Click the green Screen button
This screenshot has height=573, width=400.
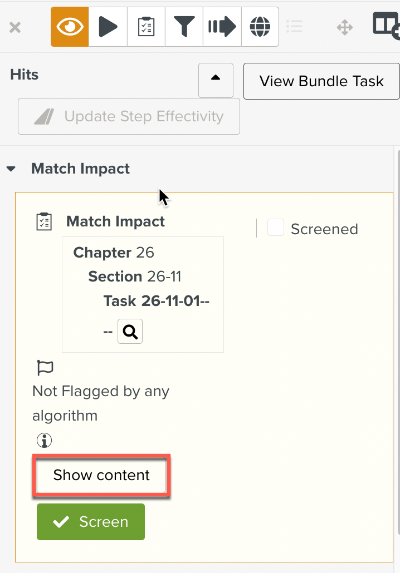point(91,522)
